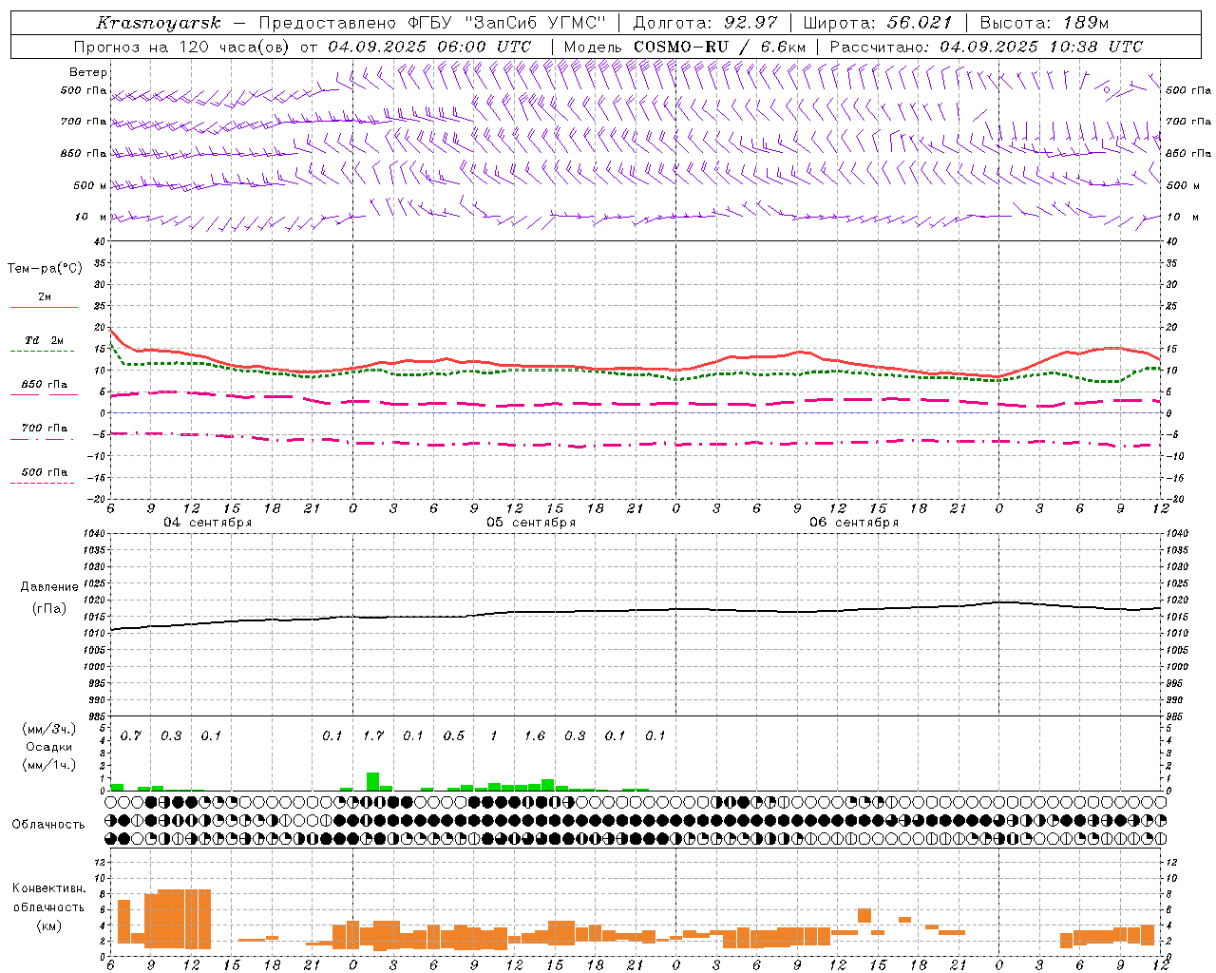Select the 'Долгота: 92.97' header value
The height and width of the screenshot is (973, 1216).
tap(705, 23)
